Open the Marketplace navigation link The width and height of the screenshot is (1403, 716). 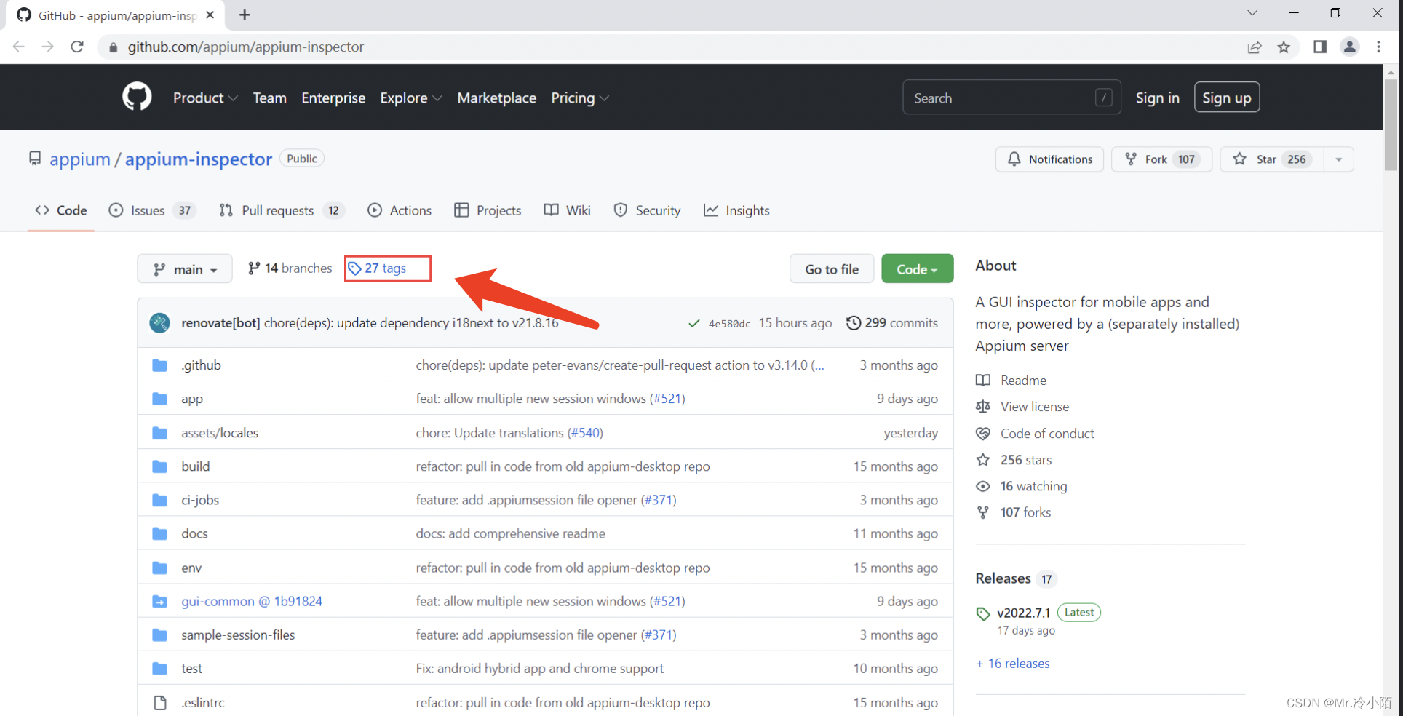[x=496, y=98]
